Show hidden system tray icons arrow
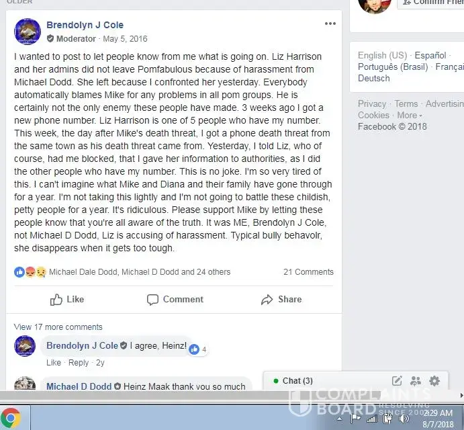 [340, 419]
